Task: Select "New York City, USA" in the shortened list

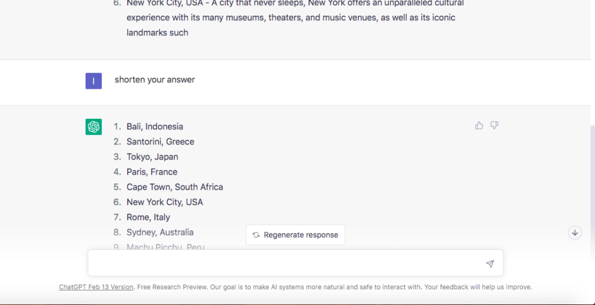Action: [164, 202]
